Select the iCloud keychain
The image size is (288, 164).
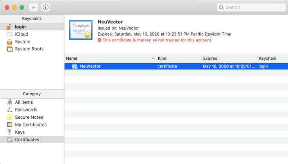pos(21,34)
